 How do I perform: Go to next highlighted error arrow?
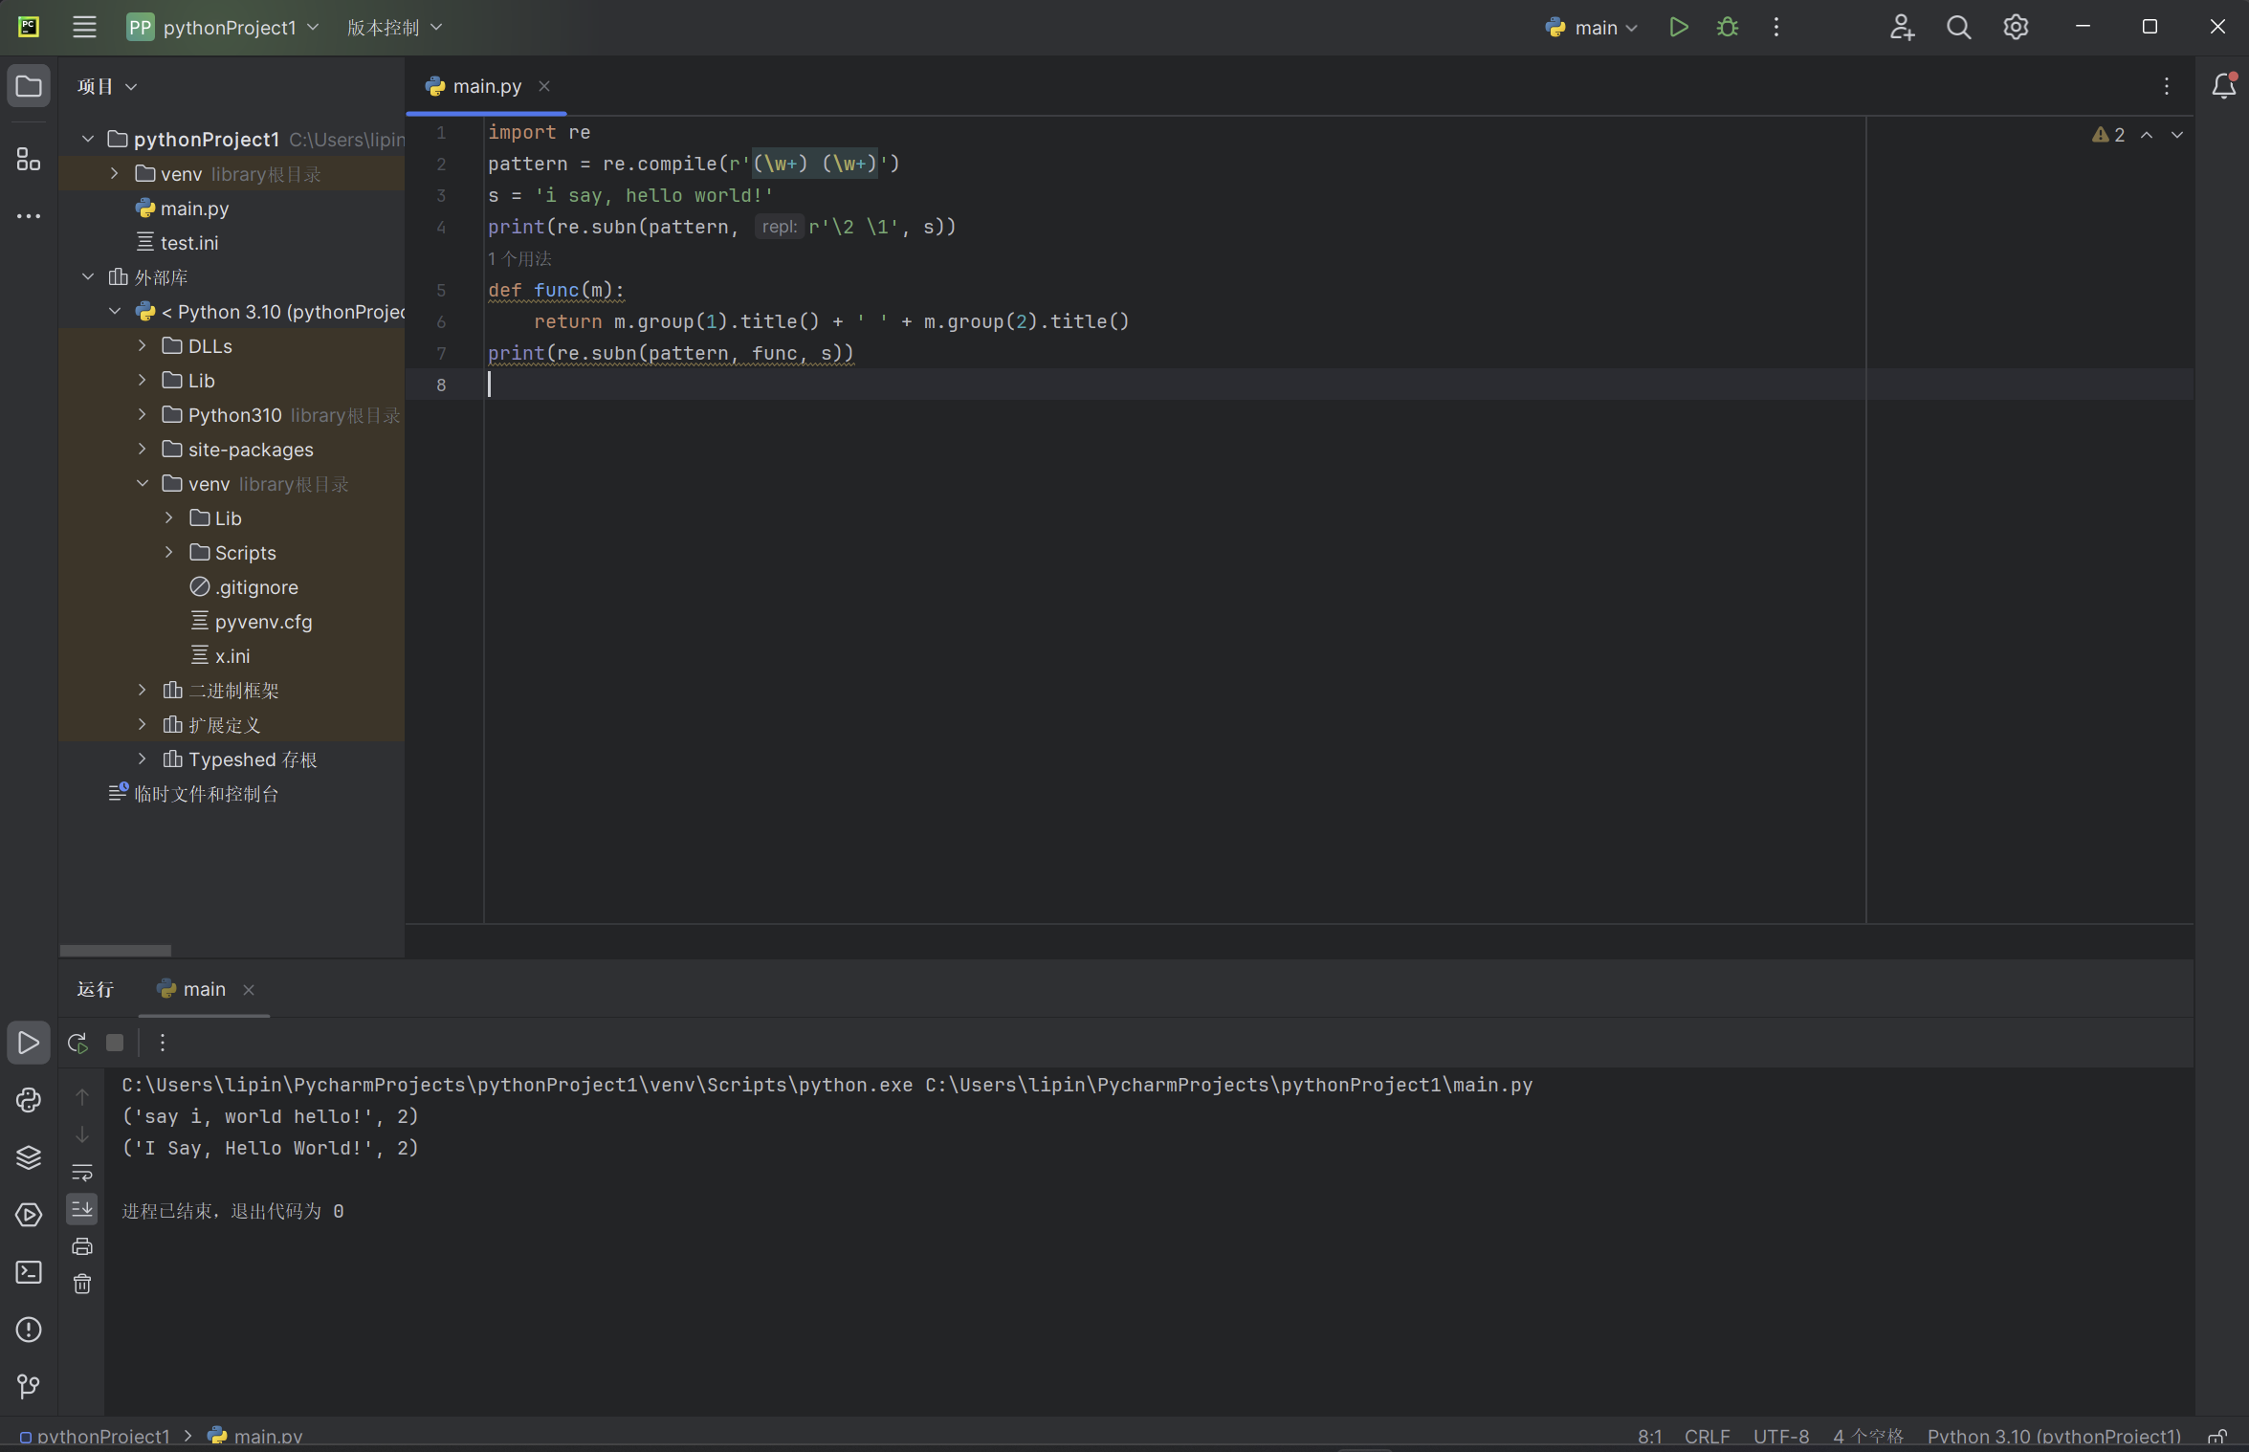pos(2177,135)
